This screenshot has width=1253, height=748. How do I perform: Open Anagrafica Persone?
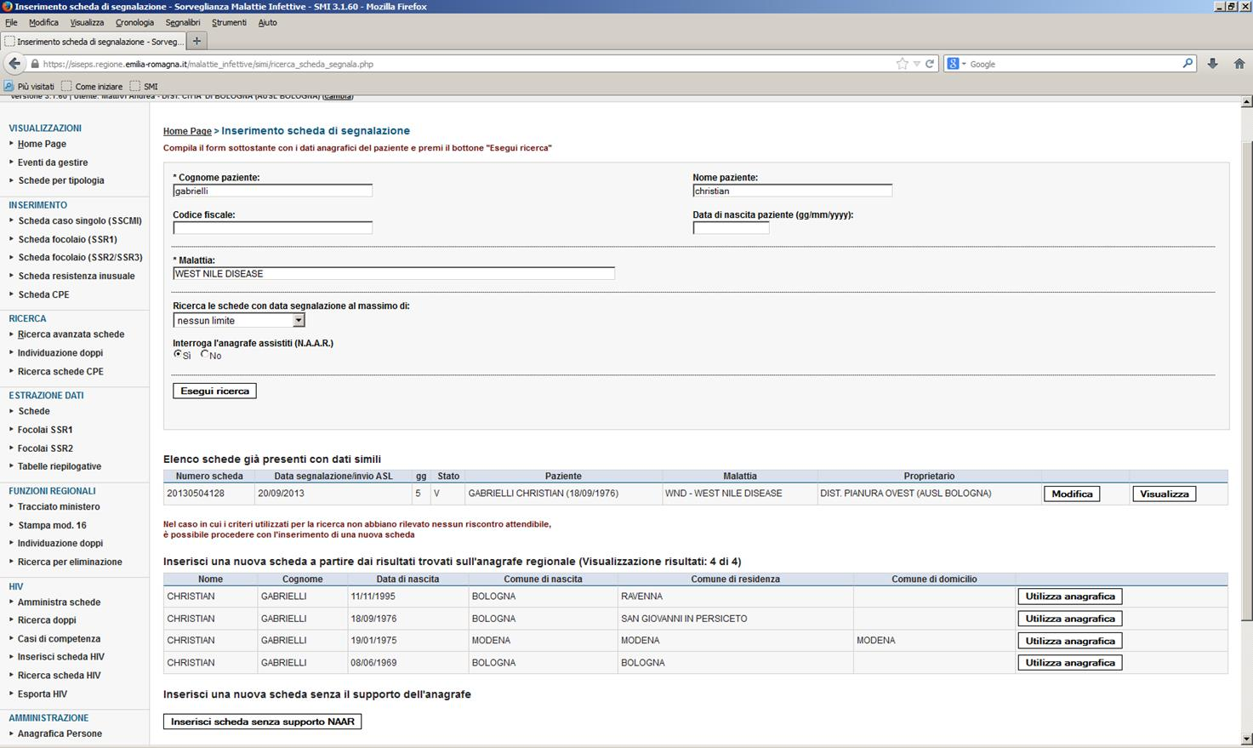60,734
